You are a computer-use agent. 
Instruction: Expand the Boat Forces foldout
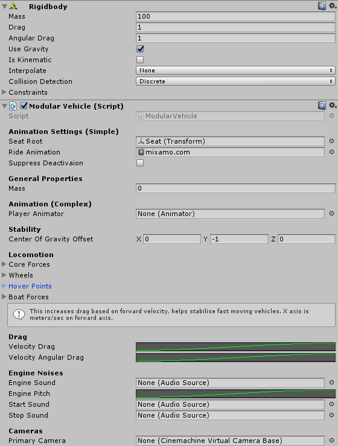[x=4, y=297]
